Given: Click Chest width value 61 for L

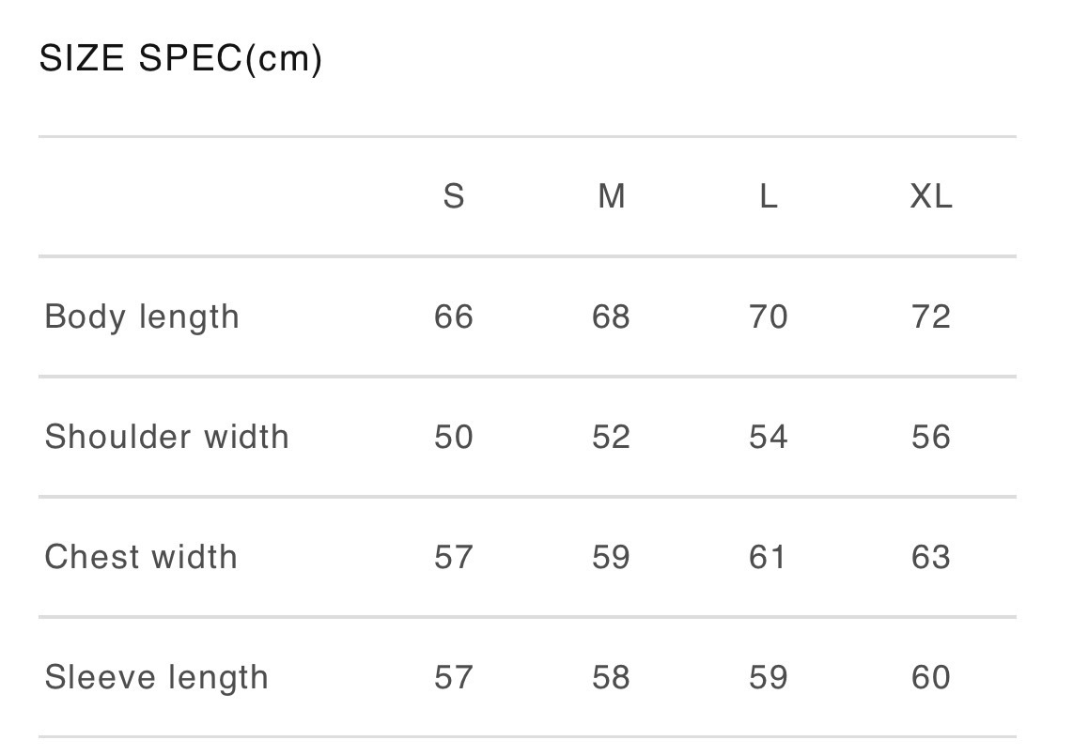Looking at the screenshot, I should pos(769,558).
